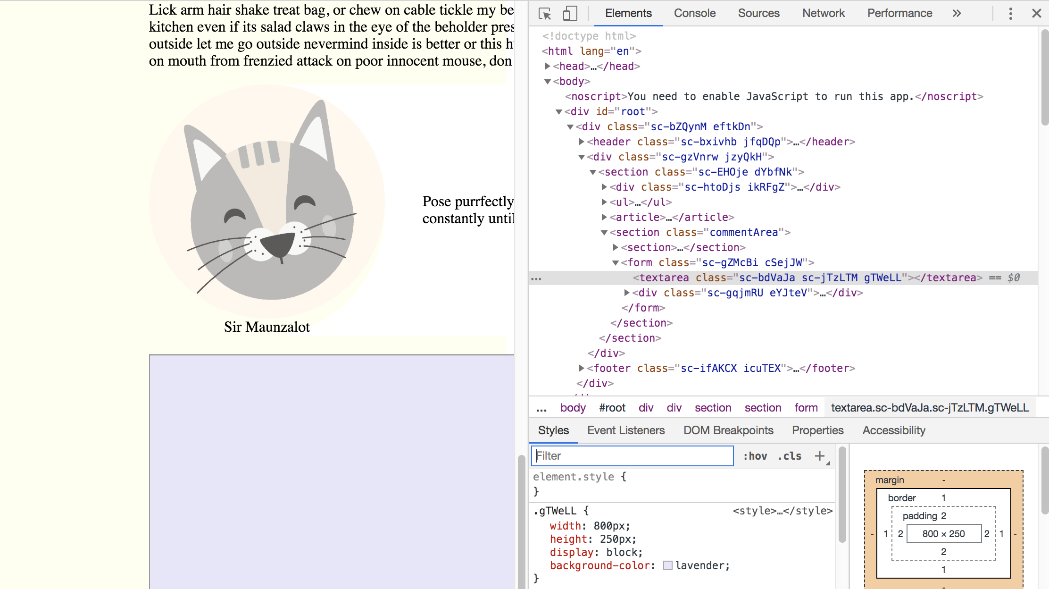This screenshot has width=1049, height=589.
Task: Toggle the .cls class editor
Action: pyautogui.click(x=790, y=456)
